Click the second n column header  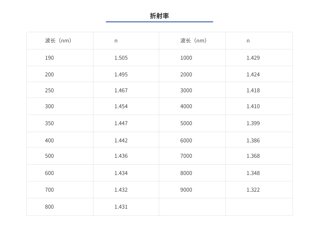[x=248, y=41]
